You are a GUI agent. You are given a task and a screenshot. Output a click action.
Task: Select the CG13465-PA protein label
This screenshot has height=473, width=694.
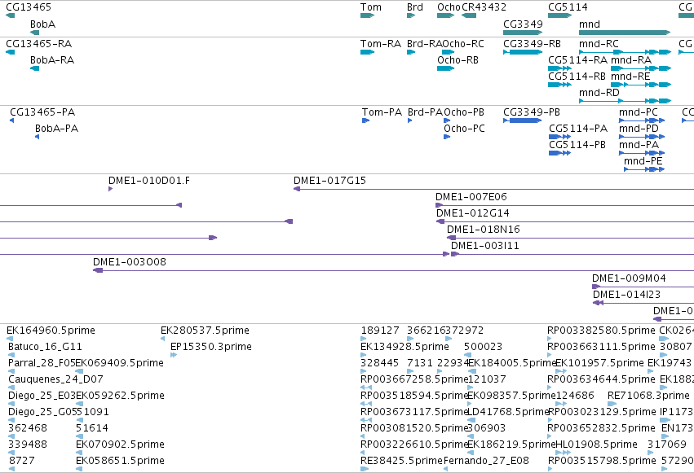[42, 112]
